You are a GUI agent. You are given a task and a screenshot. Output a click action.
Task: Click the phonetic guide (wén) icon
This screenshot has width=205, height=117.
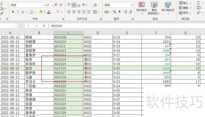(58, 12)
